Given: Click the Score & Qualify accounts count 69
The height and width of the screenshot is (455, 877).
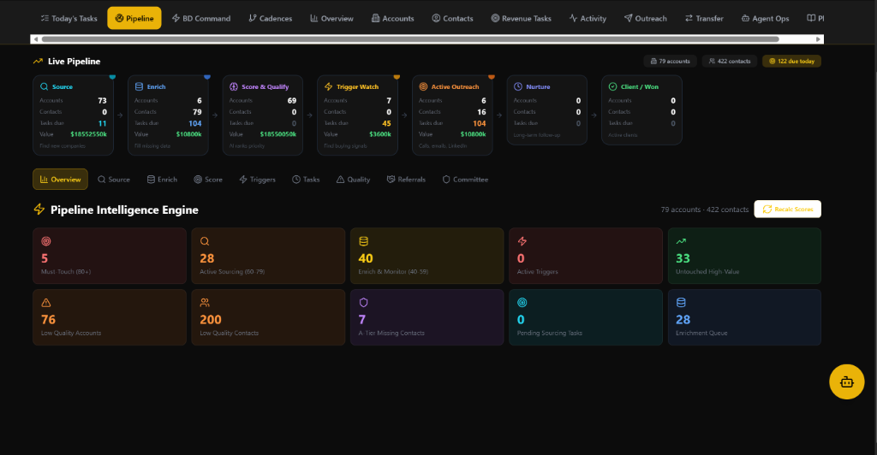Looking at the screenshot, I should click(x=292, y=100).
